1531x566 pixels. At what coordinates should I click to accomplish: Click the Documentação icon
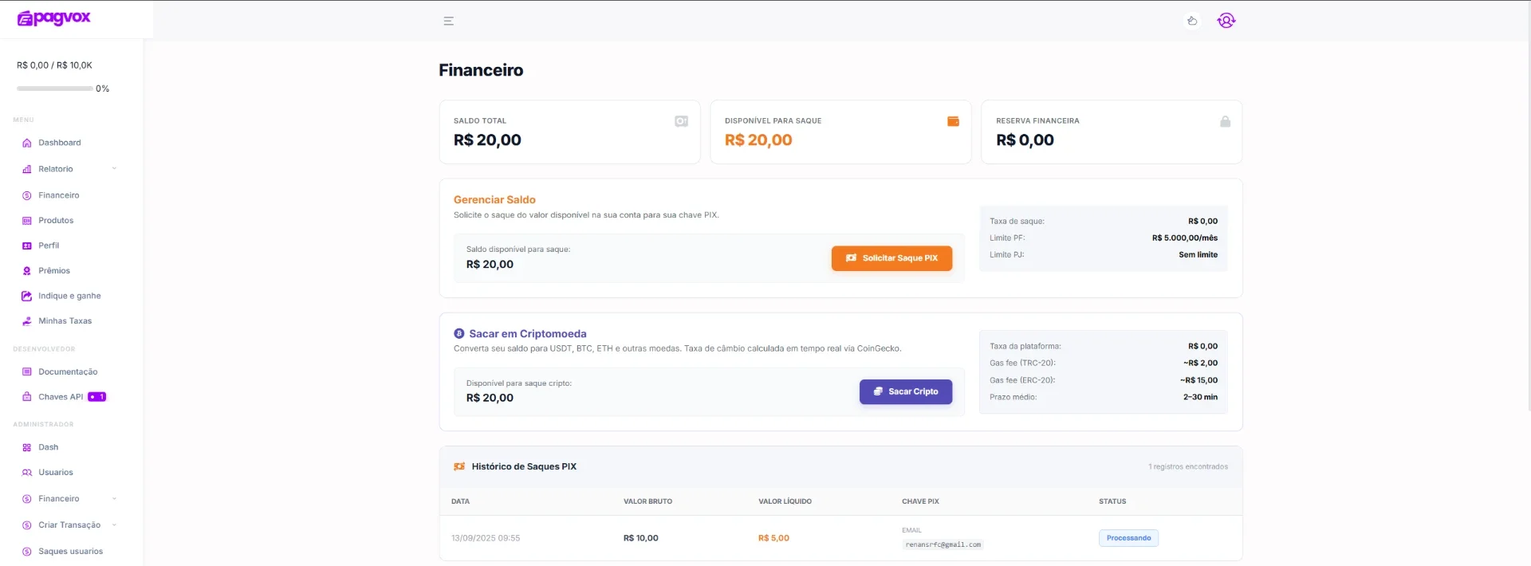27,372
